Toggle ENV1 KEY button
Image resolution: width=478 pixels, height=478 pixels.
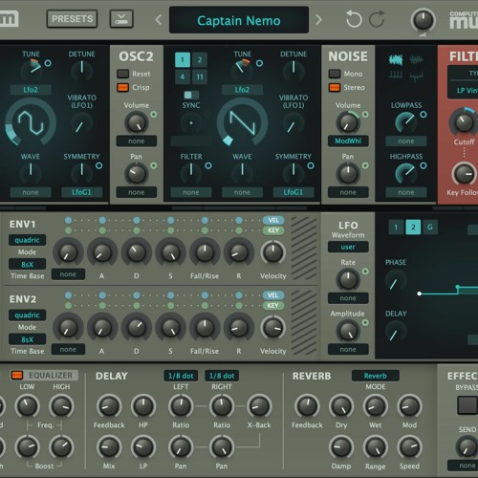273,230
